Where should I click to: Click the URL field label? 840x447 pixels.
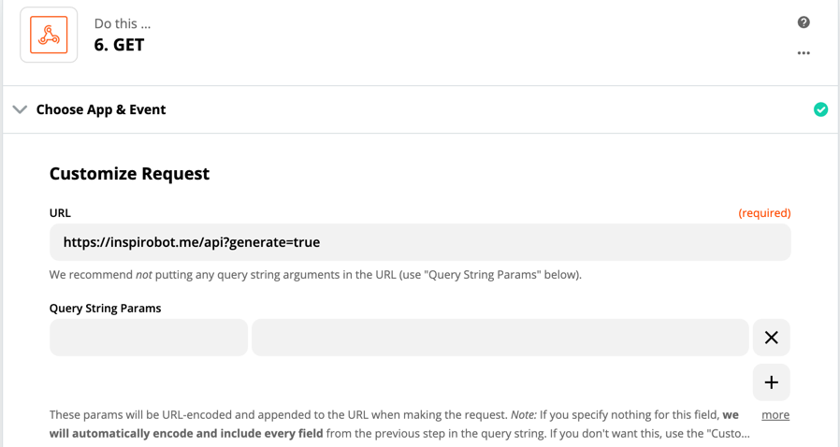(60, 213)
